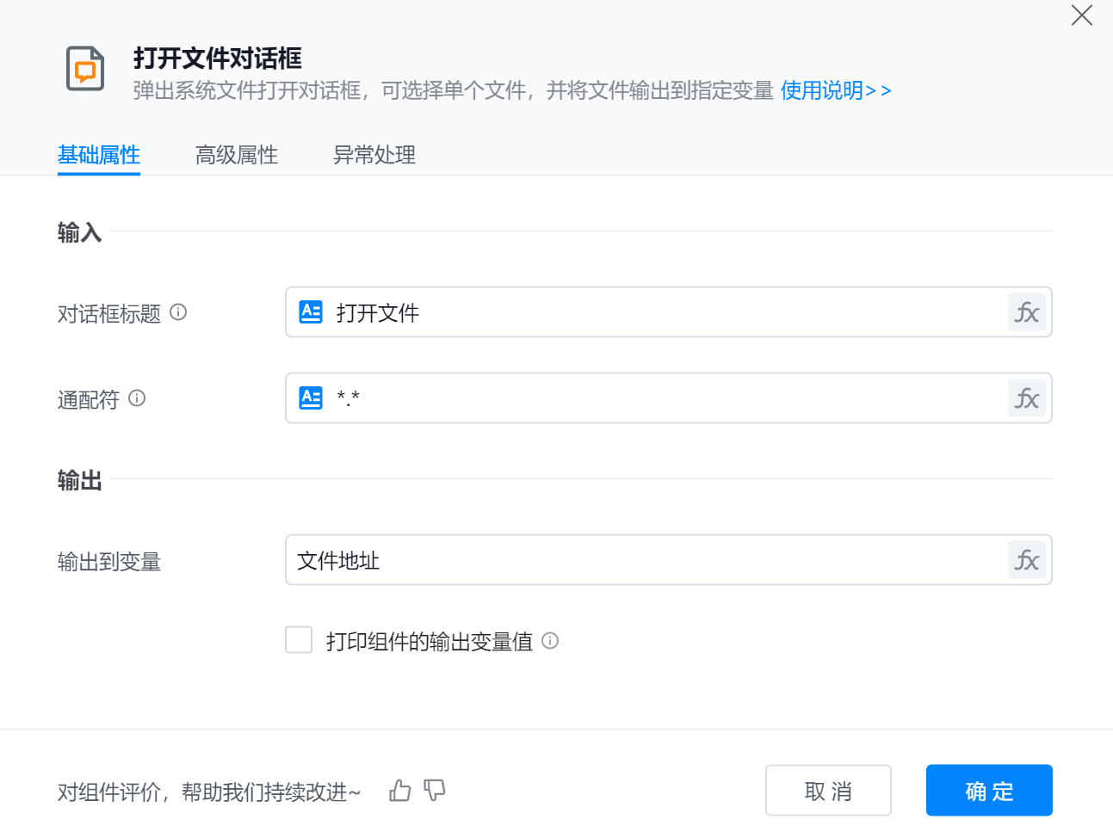This screenshot has width=1113, height=838.
Task: Click fx expression icon in wildcard field
Action: (x=1026, y=398)
